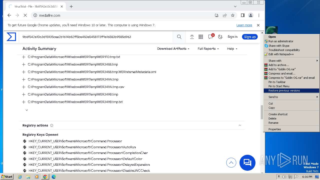This screenshot has width=320, height=180.
Task: Expand the WER349A.tmp.csv entry
Action: pos(24,87)
